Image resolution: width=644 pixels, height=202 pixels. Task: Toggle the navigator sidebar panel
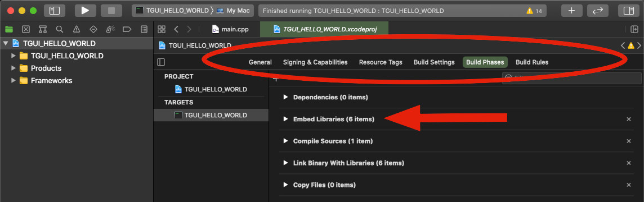point(55,11)
